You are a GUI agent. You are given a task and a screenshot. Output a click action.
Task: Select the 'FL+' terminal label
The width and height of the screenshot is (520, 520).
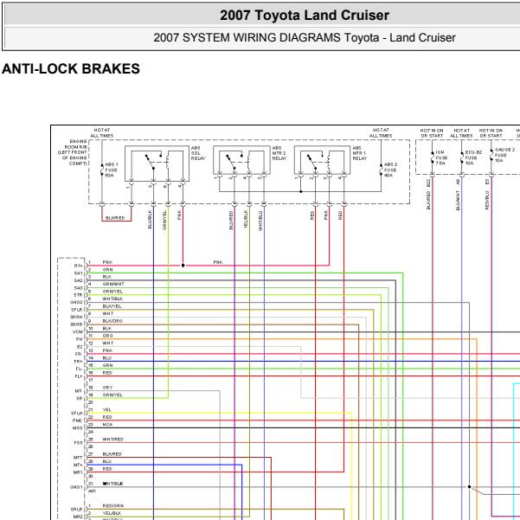(x=79, y=376)
